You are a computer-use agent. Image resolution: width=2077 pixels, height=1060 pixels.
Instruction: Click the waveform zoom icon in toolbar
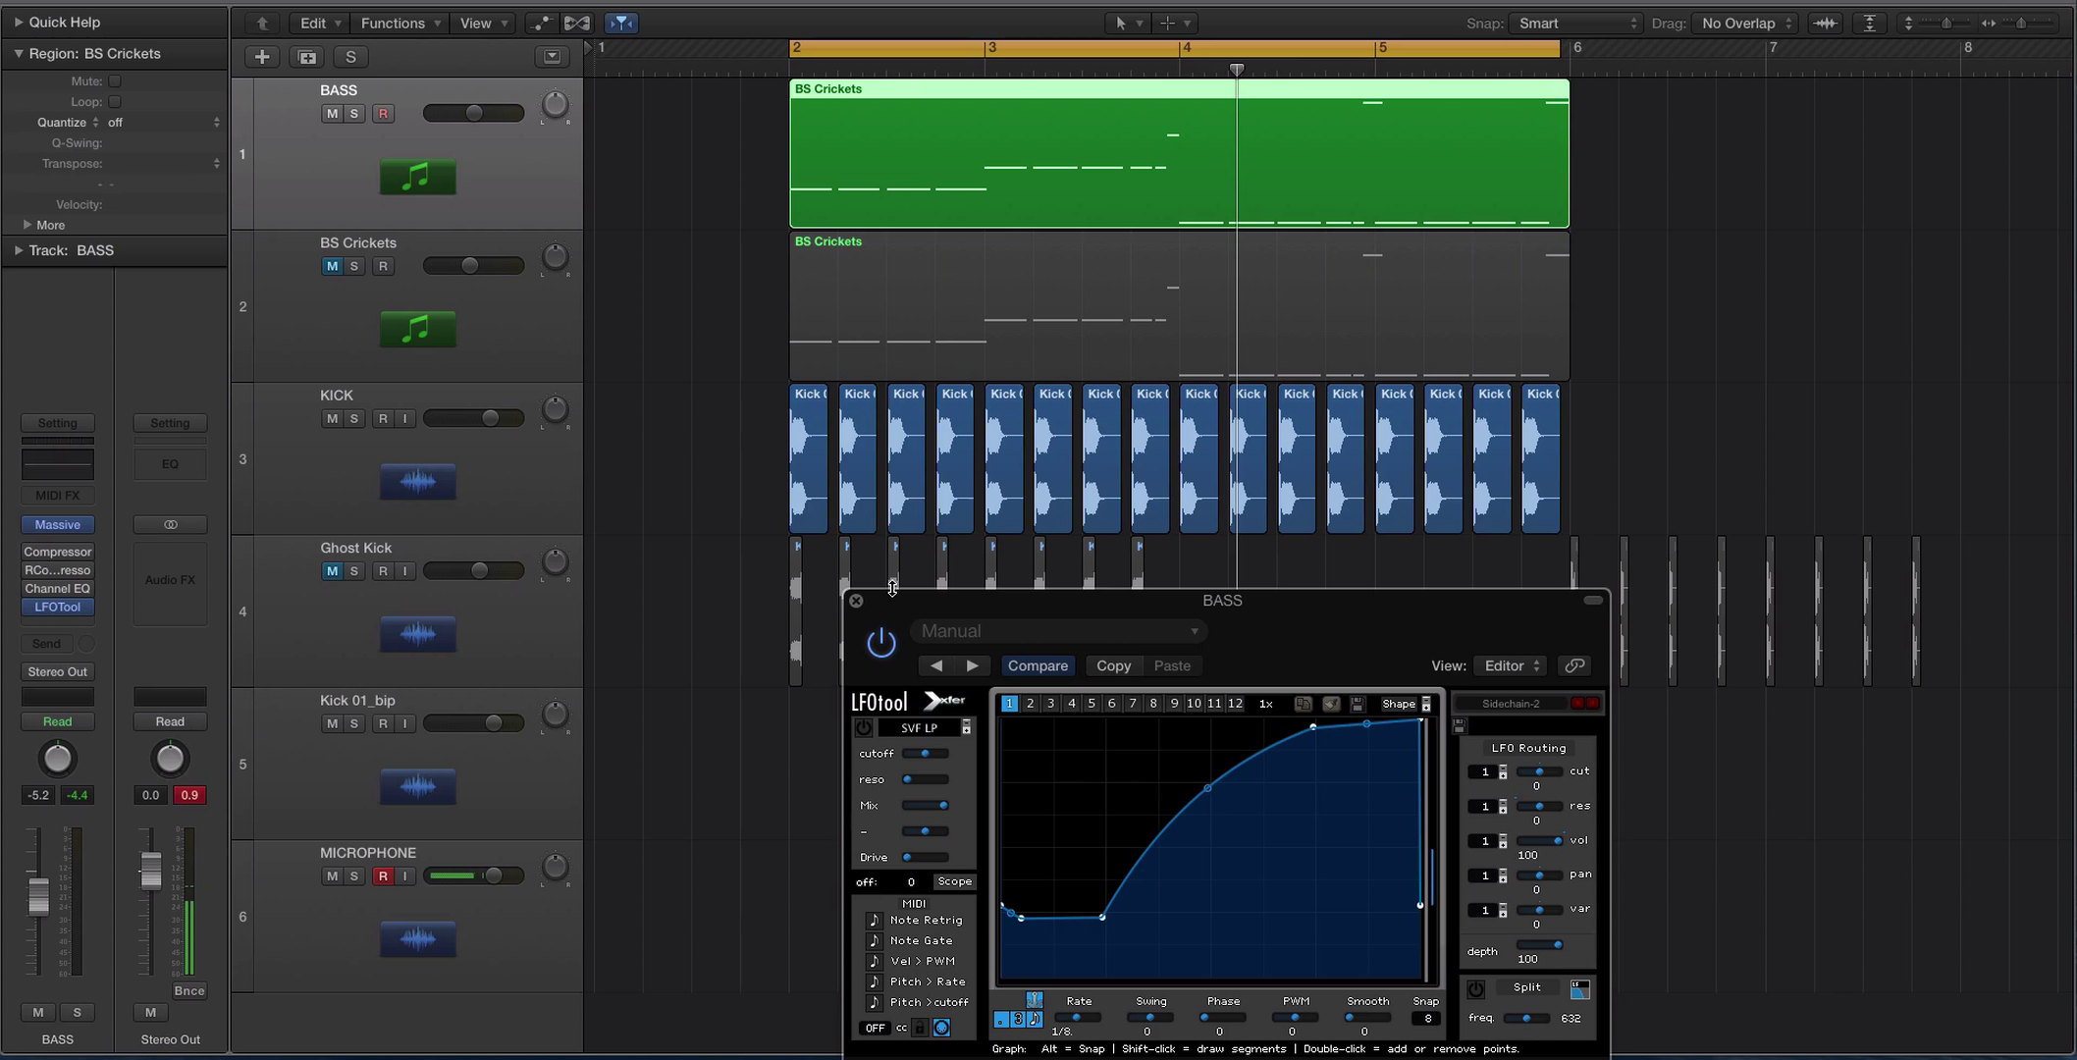(1825, 23)
